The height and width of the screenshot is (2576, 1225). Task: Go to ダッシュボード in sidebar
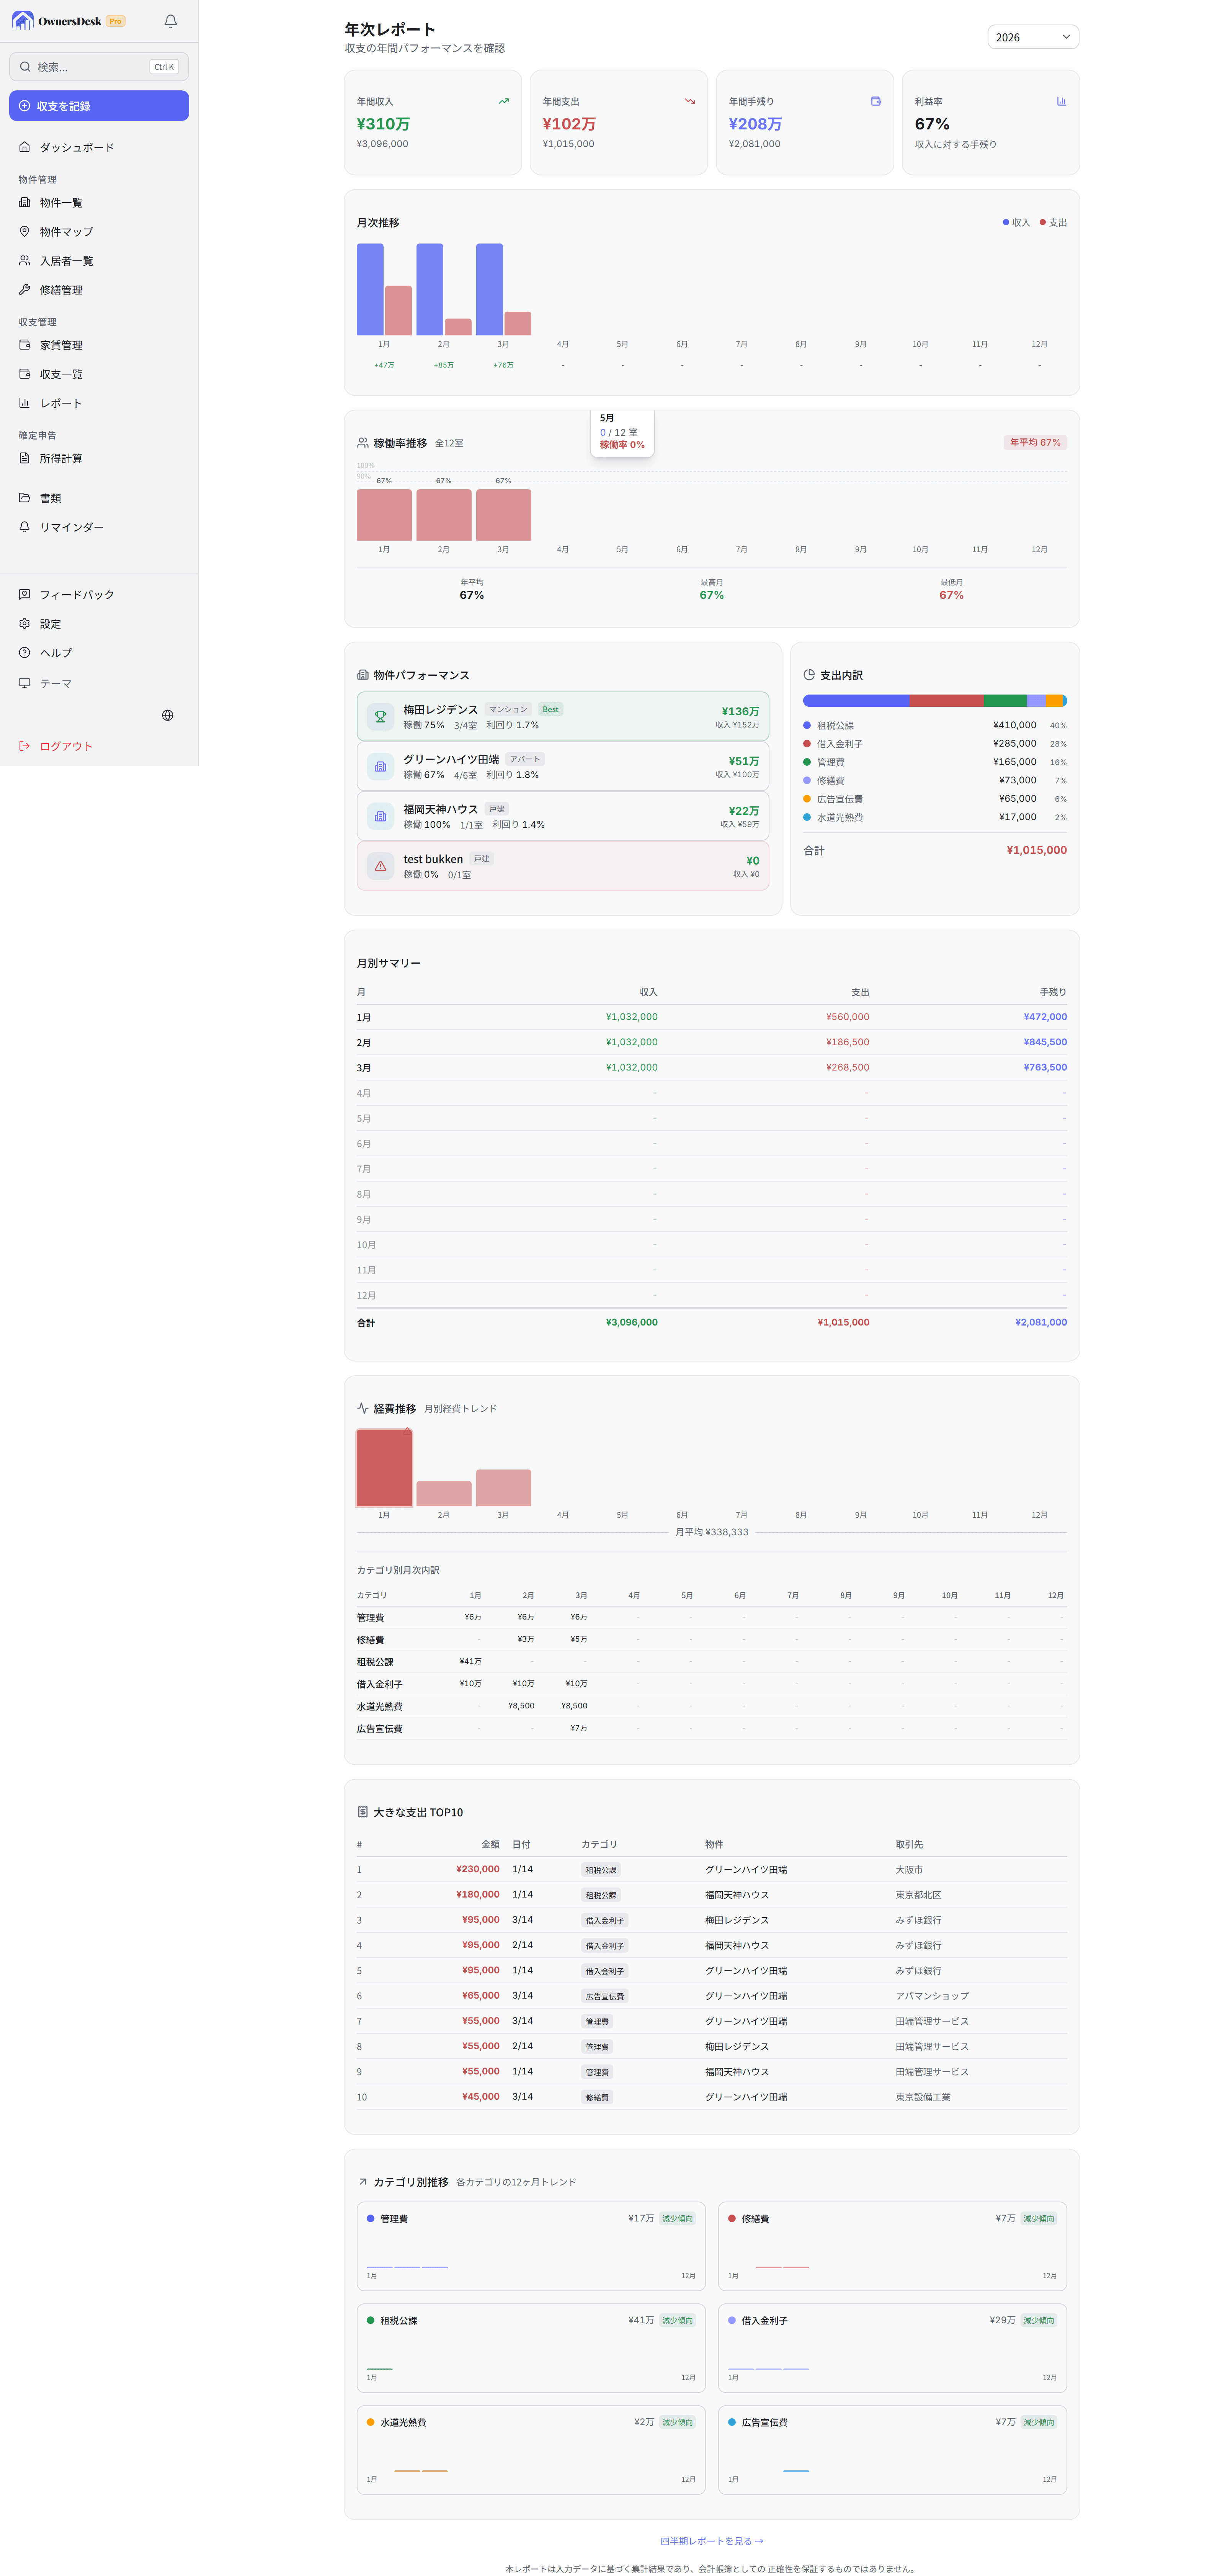(x=99, y=147)
